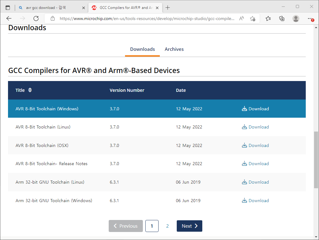Screen dimensions: 319x240
Task: Close the GCC Compilers tab
Action: [x=157, y=8]
